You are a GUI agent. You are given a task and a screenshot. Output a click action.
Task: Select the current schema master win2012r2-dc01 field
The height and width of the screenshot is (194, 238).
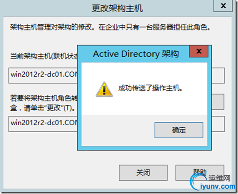click(43, 75)
